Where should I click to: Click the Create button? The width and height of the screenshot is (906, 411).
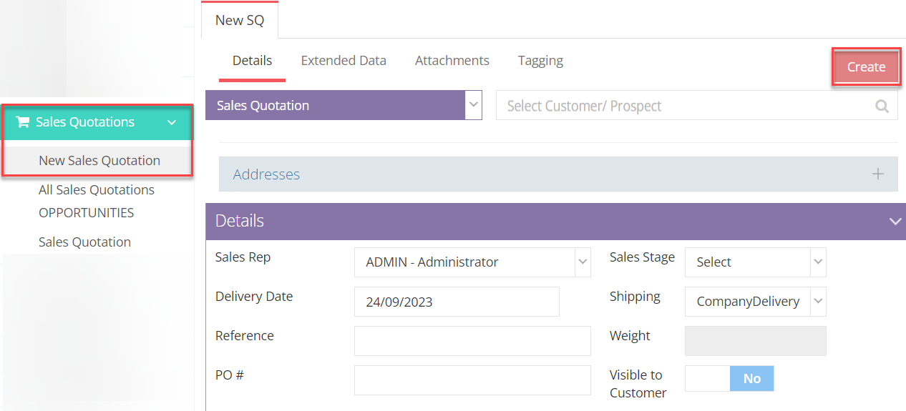[x=866, y=67]
